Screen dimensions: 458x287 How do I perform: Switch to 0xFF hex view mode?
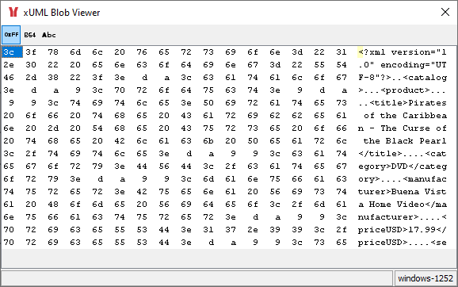tap(11, 35)
